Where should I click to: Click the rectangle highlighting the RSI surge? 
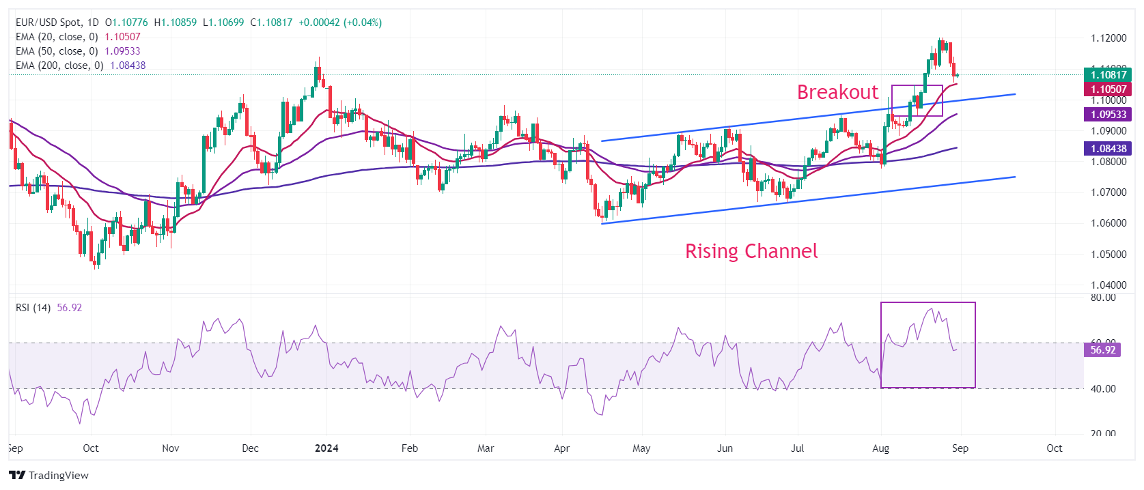[927, 303]
